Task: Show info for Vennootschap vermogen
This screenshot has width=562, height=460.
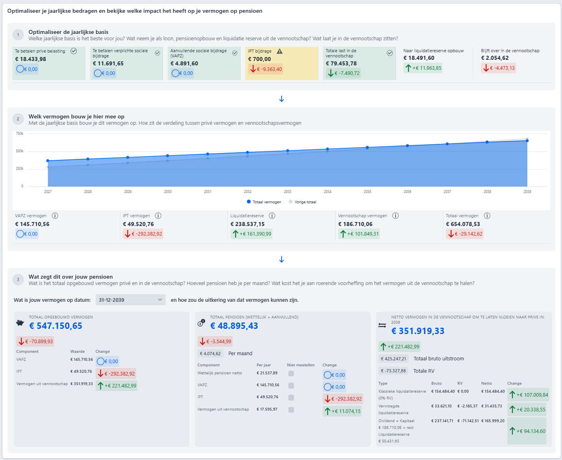Action: pos(396,216)
